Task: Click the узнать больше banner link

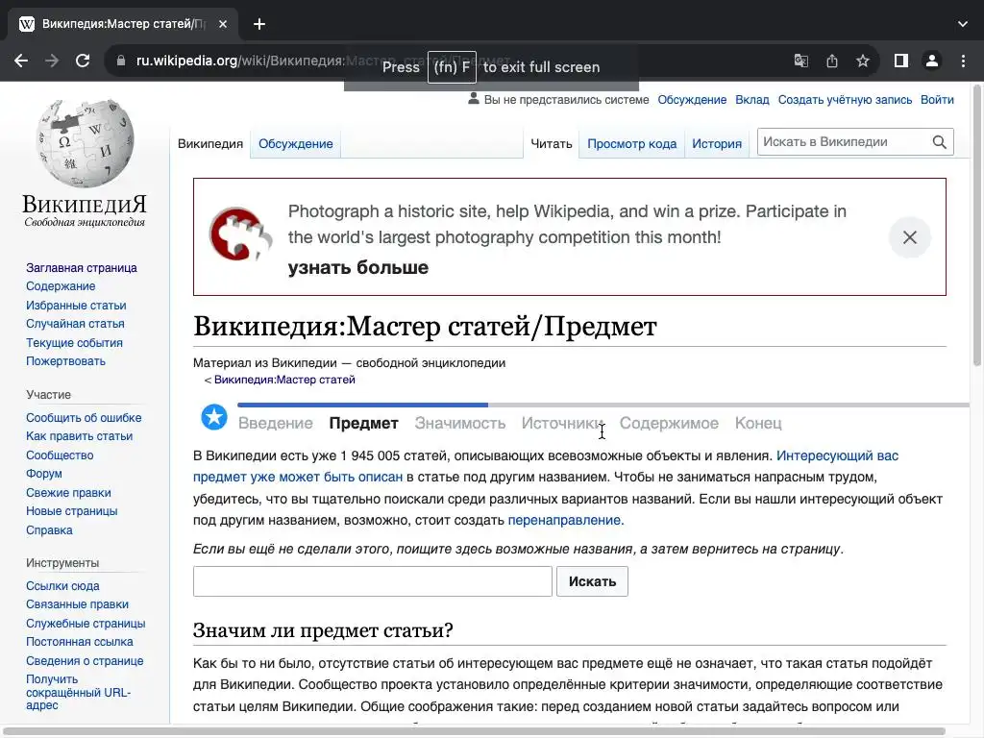Action: (357, 267)
